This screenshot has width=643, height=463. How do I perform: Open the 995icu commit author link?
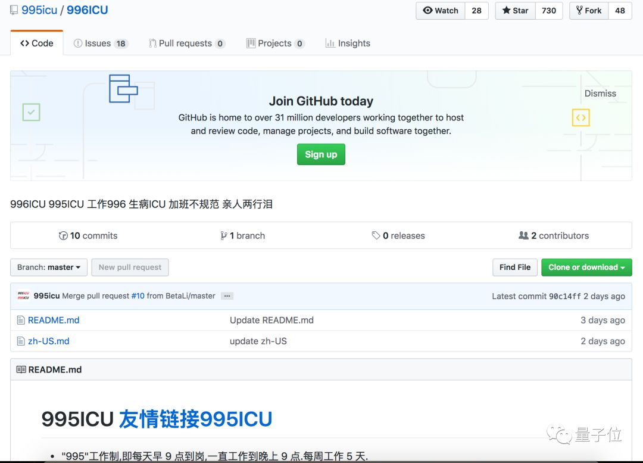click(x=47, y=296)
